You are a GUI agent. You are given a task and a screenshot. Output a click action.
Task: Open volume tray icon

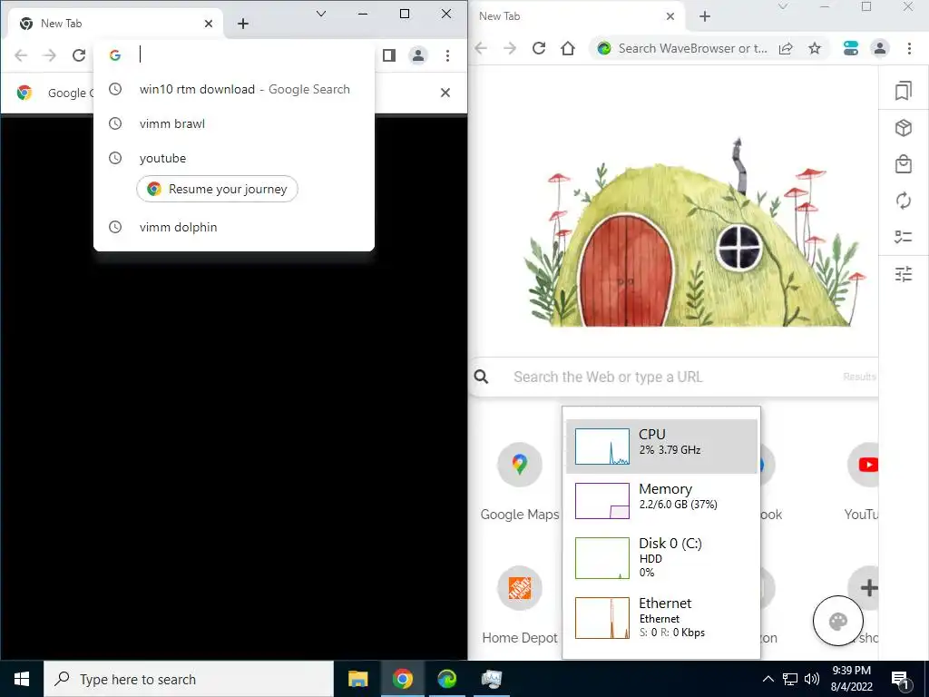click(812, 679)
